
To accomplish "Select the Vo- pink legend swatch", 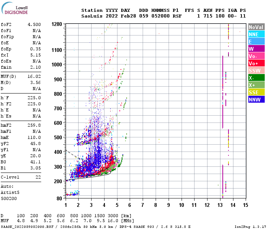I will tap(256, 56).
